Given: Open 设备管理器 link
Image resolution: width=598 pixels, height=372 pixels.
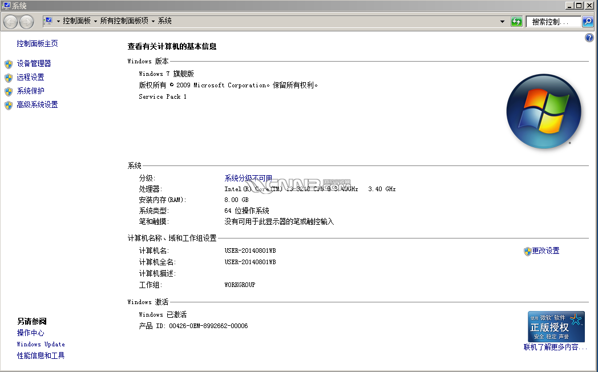Looking at the screenshot, I should pos(34,63).
